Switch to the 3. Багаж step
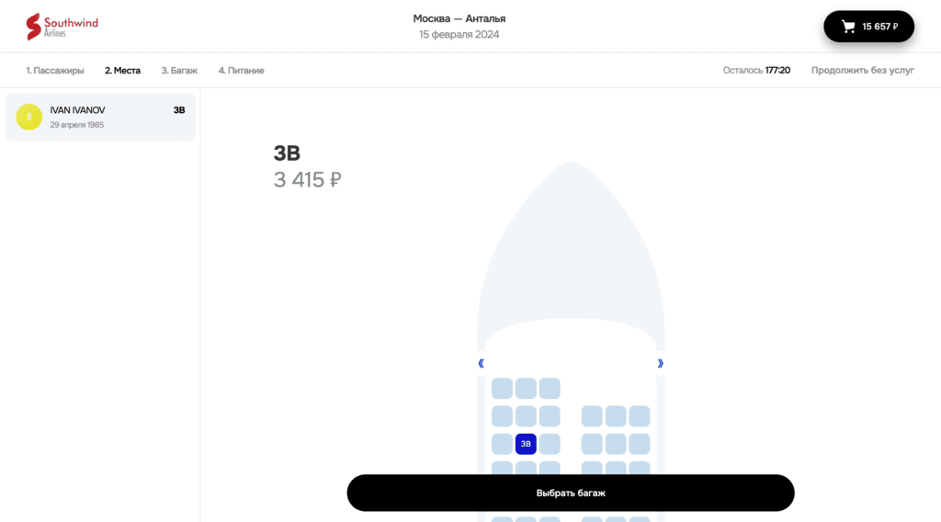The image size is (941, 522). tap(179, 70)
